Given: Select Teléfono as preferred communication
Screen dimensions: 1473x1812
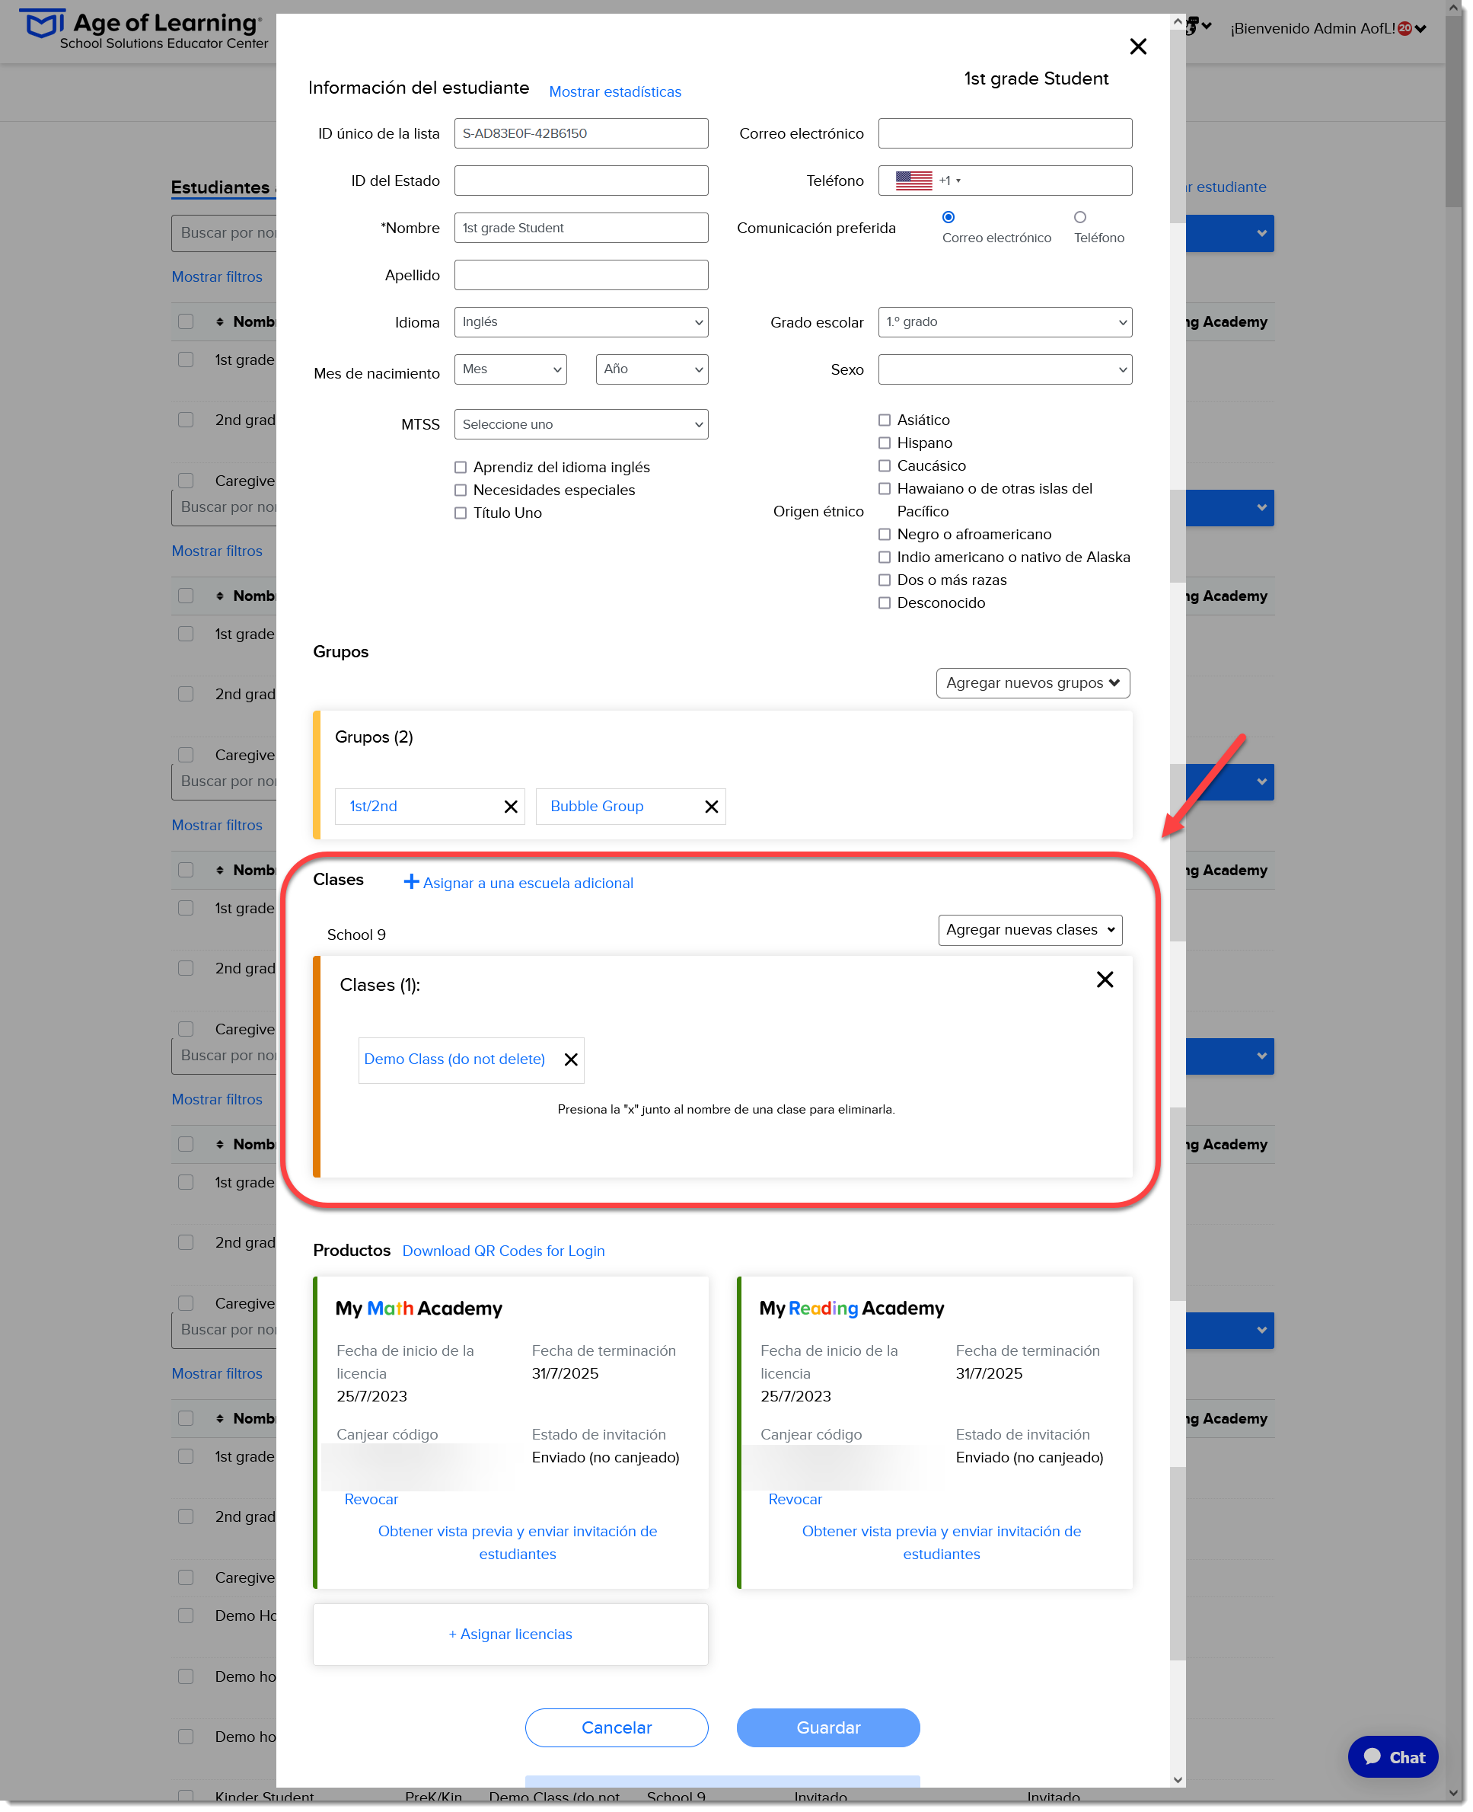Looking at the screenshot, I should click(1079, 217).
